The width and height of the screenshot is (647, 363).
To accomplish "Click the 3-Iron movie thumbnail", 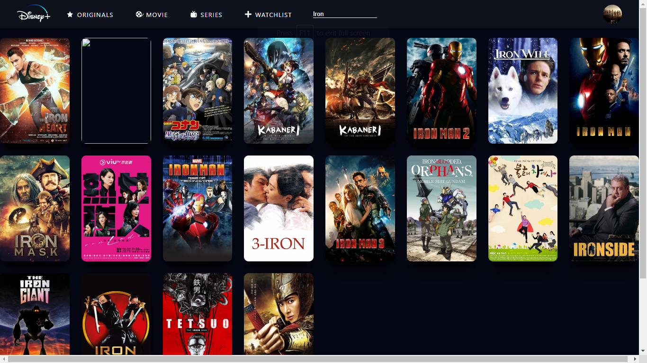I will (x=279, y=208).
